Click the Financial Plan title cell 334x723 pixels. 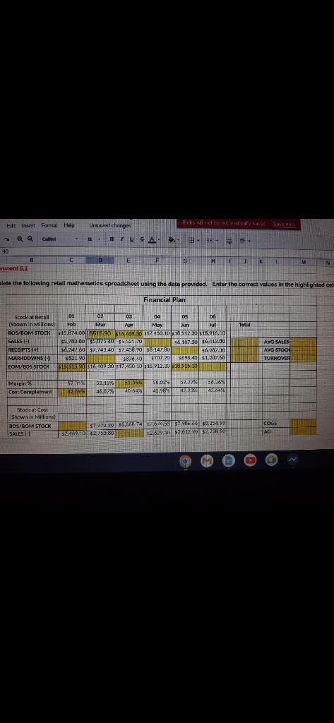coord(165,299)
